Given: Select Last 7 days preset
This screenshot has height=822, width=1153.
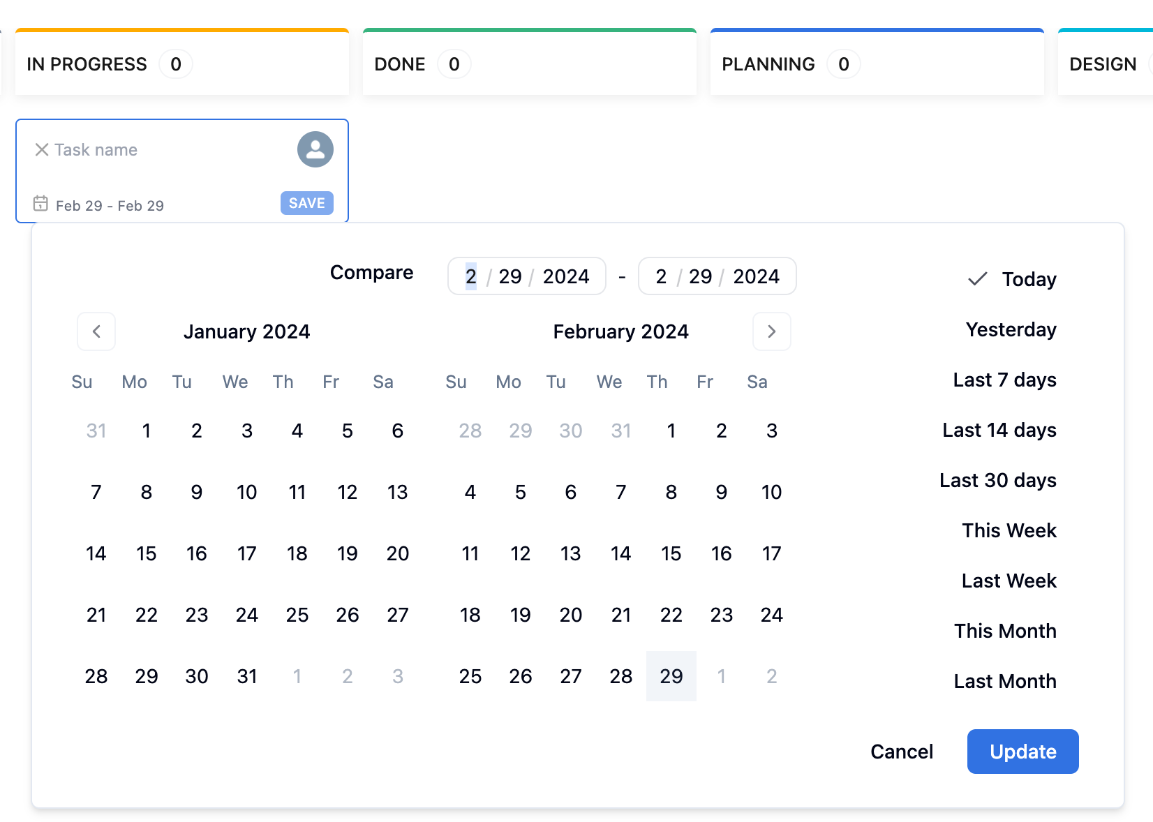Looking at the screenshot, I should [x=1004, y=380].
